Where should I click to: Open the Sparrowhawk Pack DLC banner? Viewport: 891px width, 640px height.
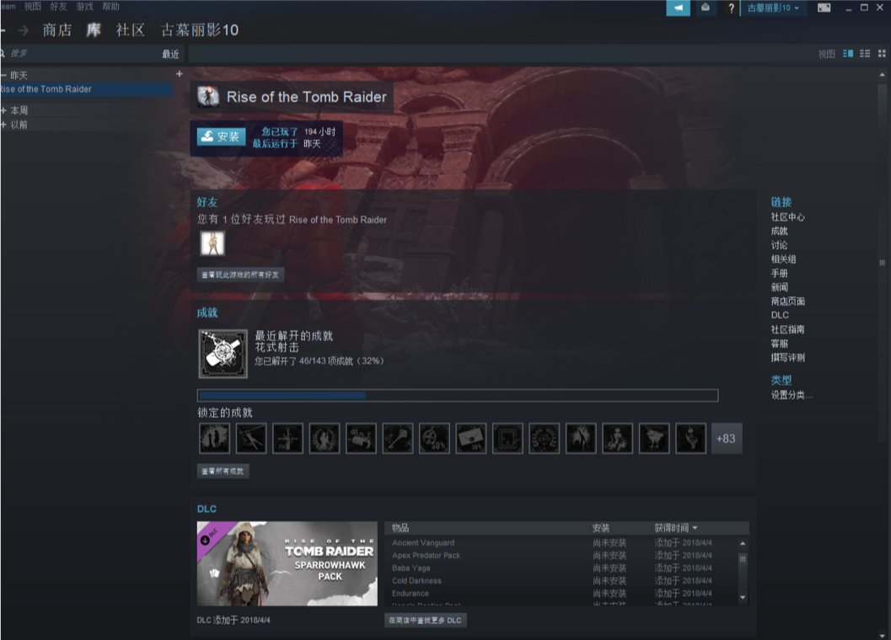point(287,563)
